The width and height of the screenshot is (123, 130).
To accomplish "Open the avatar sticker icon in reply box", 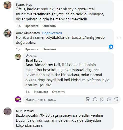I will coord(88,99).
